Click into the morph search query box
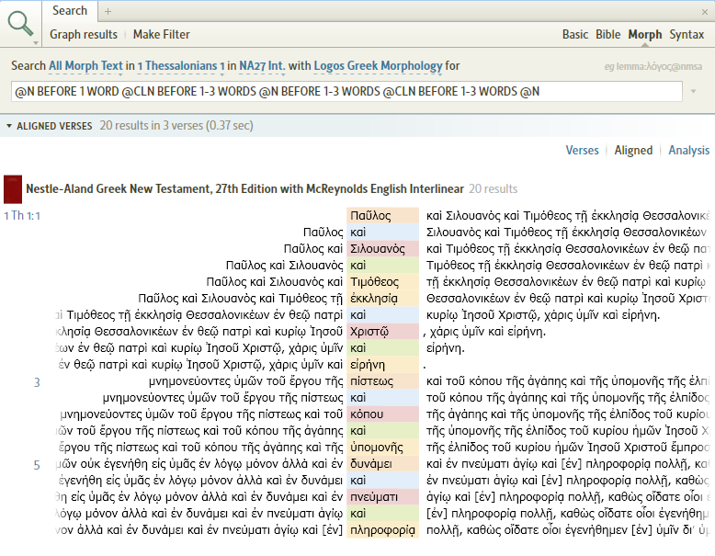 346,92
